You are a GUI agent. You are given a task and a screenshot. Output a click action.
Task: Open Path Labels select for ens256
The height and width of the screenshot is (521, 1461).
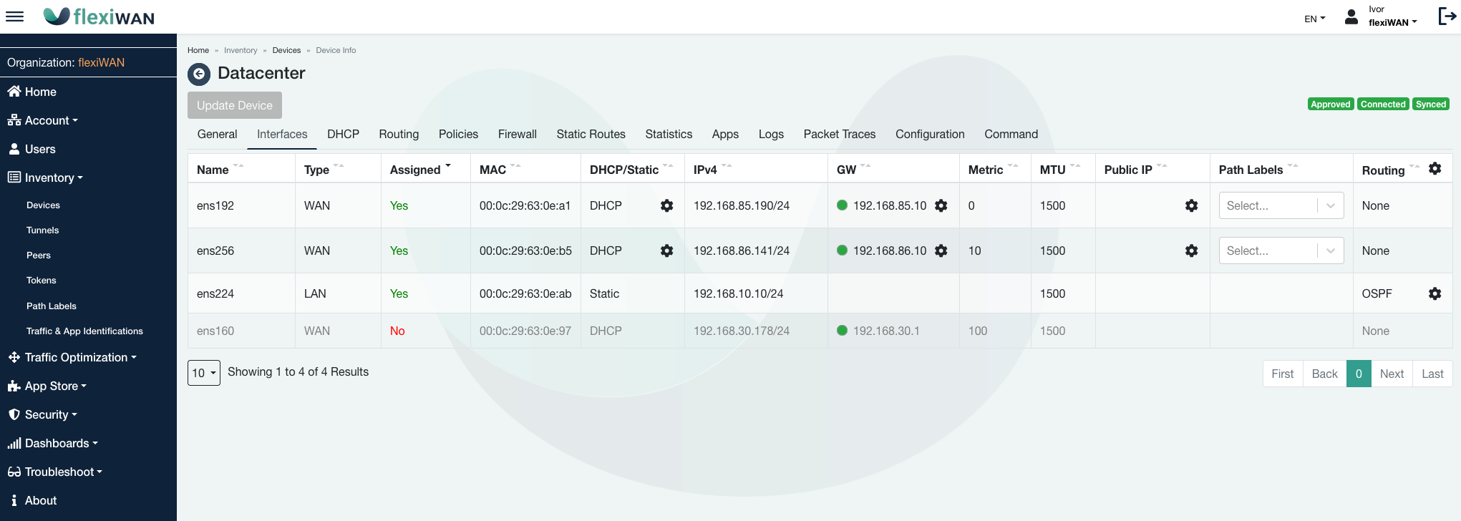pos(1281,250)
